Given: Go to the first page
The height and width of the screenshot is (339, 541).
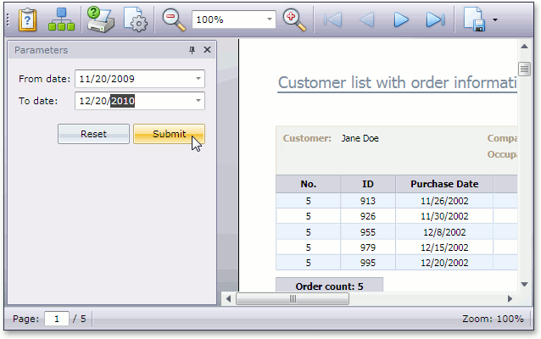Looking at the screenshot, I should coord(332,19).
